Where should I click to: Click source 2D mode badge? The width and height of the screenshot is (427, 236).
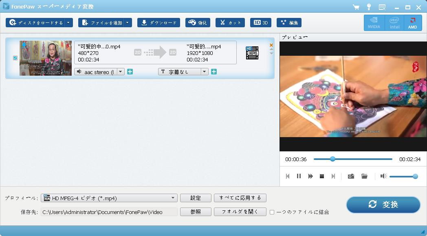pos(138,52)
